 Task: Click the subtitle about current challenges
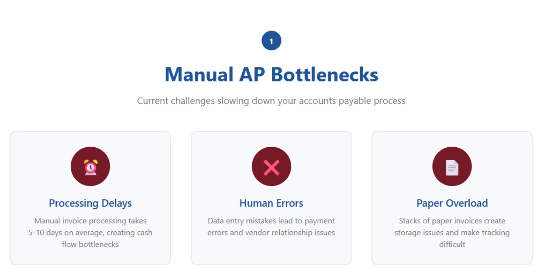click(271, 101)
